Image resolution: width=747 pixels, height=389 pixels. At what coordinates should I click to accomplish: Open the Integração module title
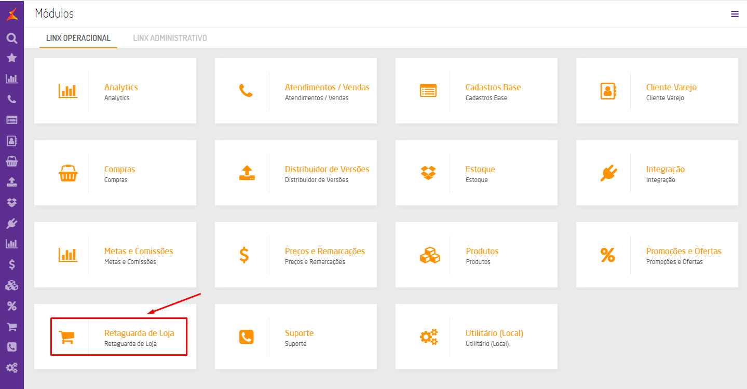tap(665, 169)
